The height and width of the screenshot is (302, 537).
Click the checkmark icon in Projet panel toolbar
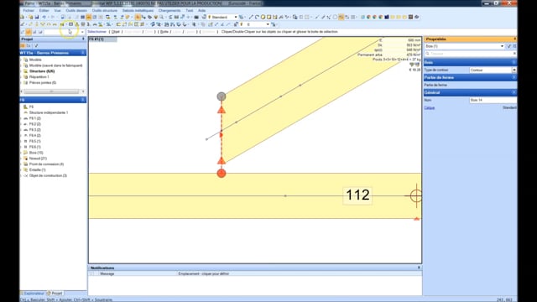click(x=36, y=45)
